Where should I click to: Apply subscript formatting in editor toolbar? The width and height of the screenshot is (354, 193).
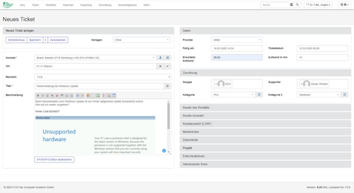click(x=52, y=95)
